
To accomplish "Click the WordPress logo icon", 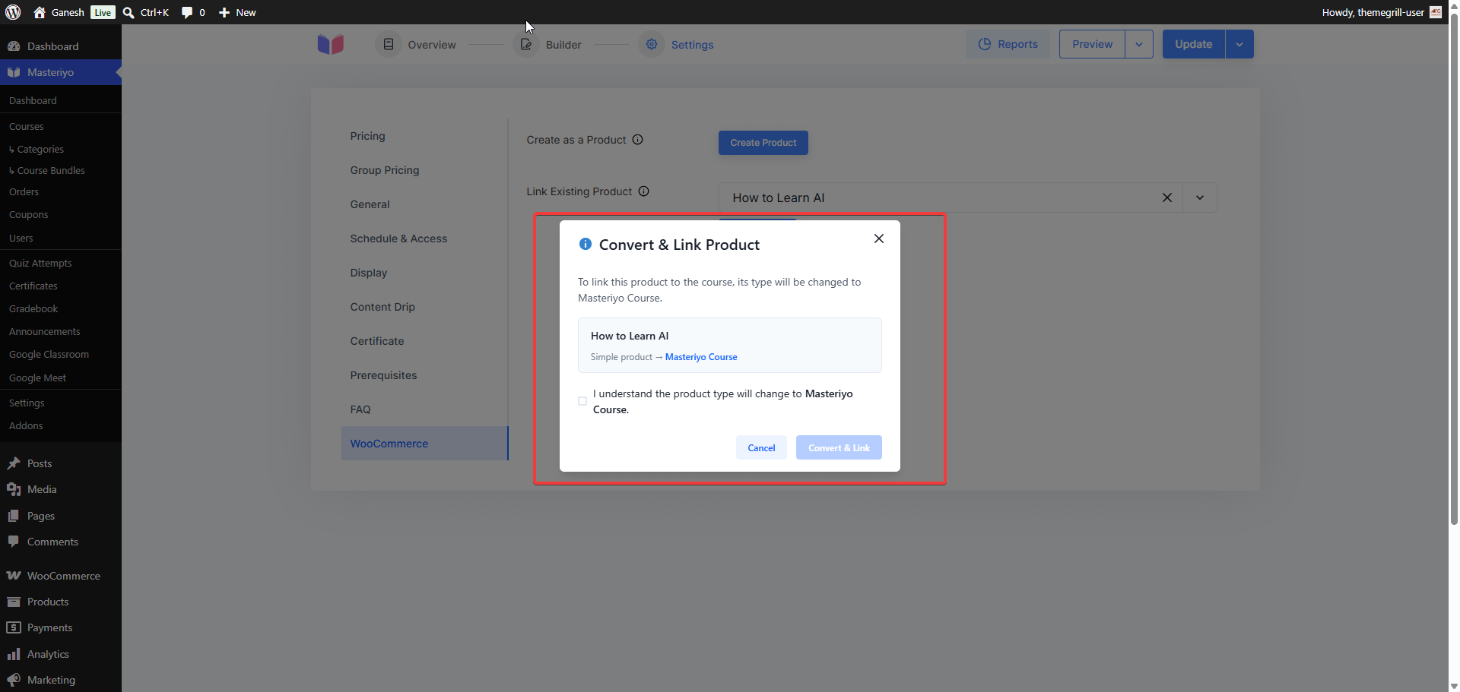I will tap(13, 12).
